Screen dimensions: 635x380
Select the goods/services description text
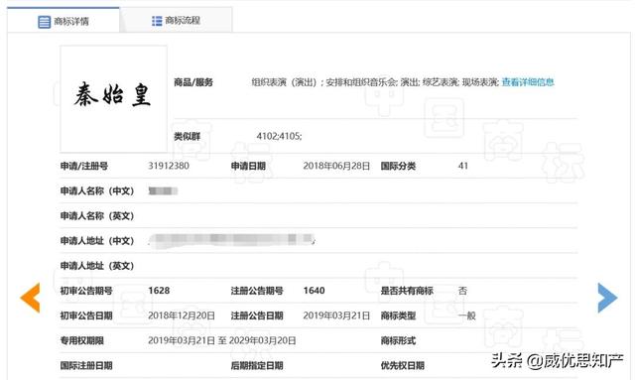tap(375, 82)
